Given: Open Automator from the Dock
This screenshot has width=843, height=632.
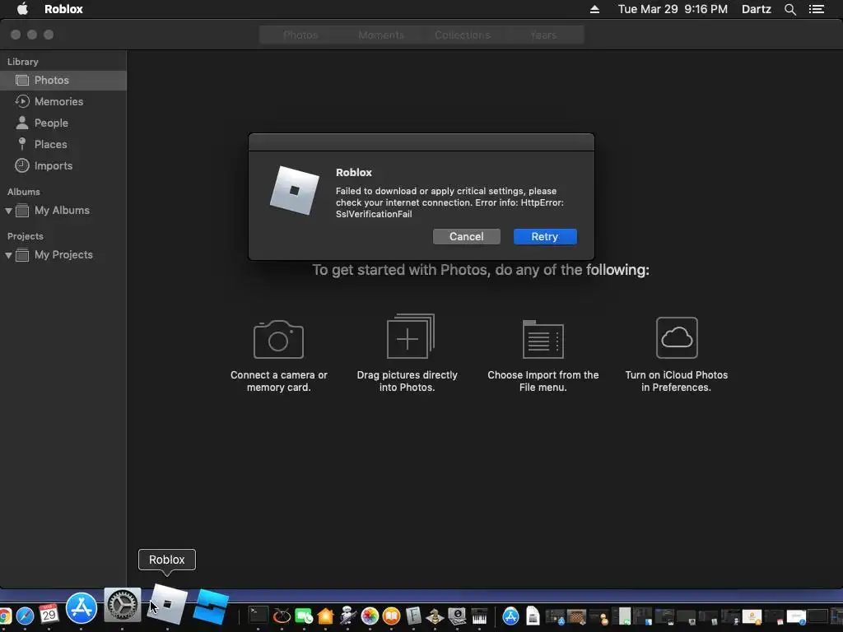Looking at the screenshot, I should (x=348, y=616).
